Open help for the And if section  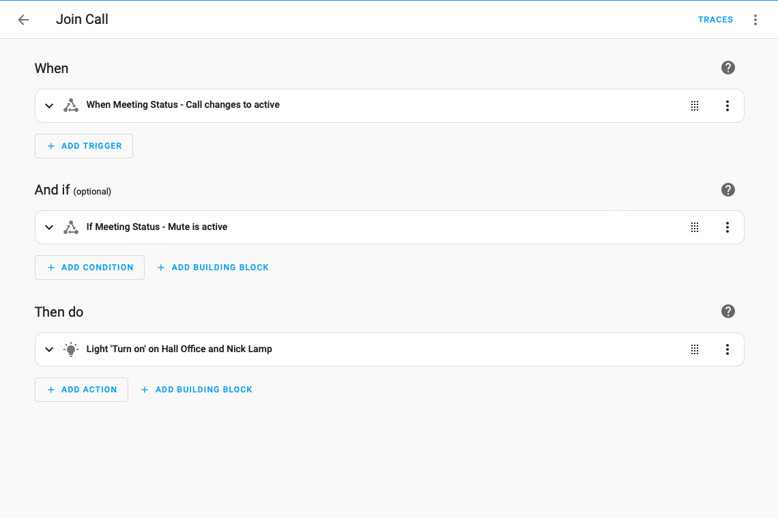tap(727, 190)
